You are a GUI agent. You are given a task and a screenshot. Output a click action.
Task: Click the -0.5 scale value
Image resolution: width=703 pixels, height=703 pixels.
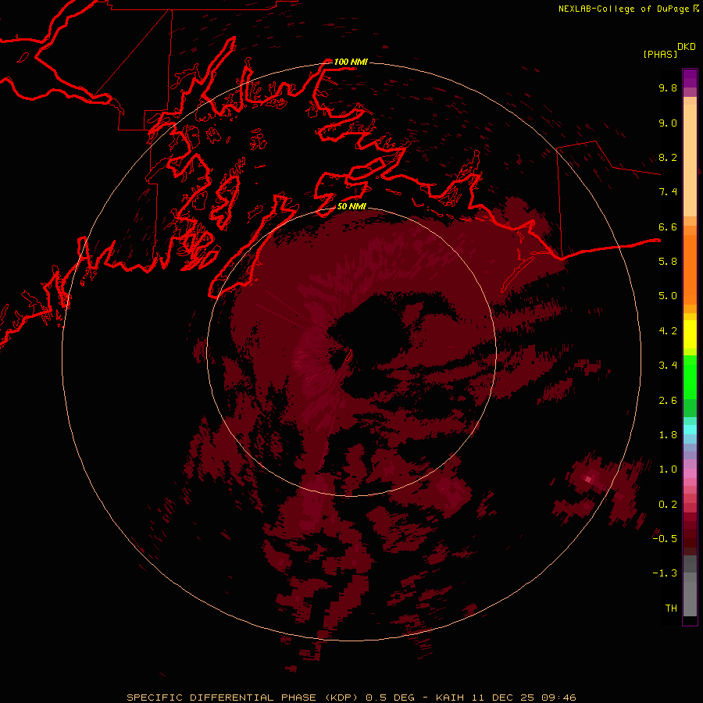click(665, 538)
